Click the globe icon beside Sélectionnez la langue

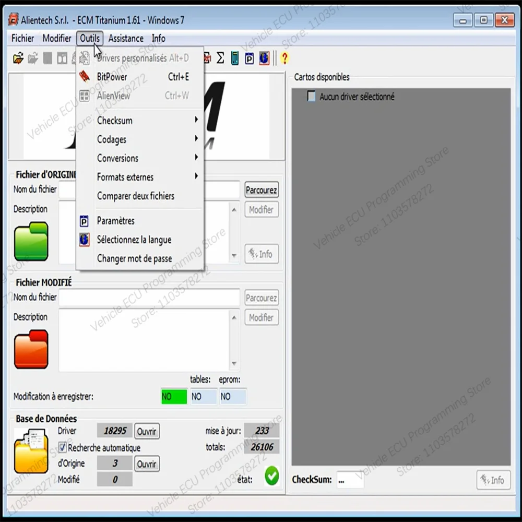pyautogui.click(x=84, y=240)
